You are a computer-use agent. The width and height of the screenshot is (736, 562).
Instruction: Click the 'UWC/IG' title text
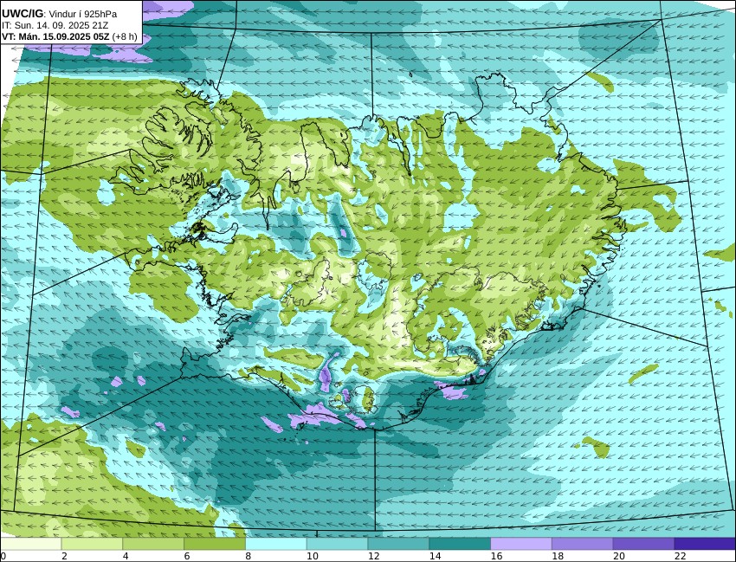[x=22, y=14]
